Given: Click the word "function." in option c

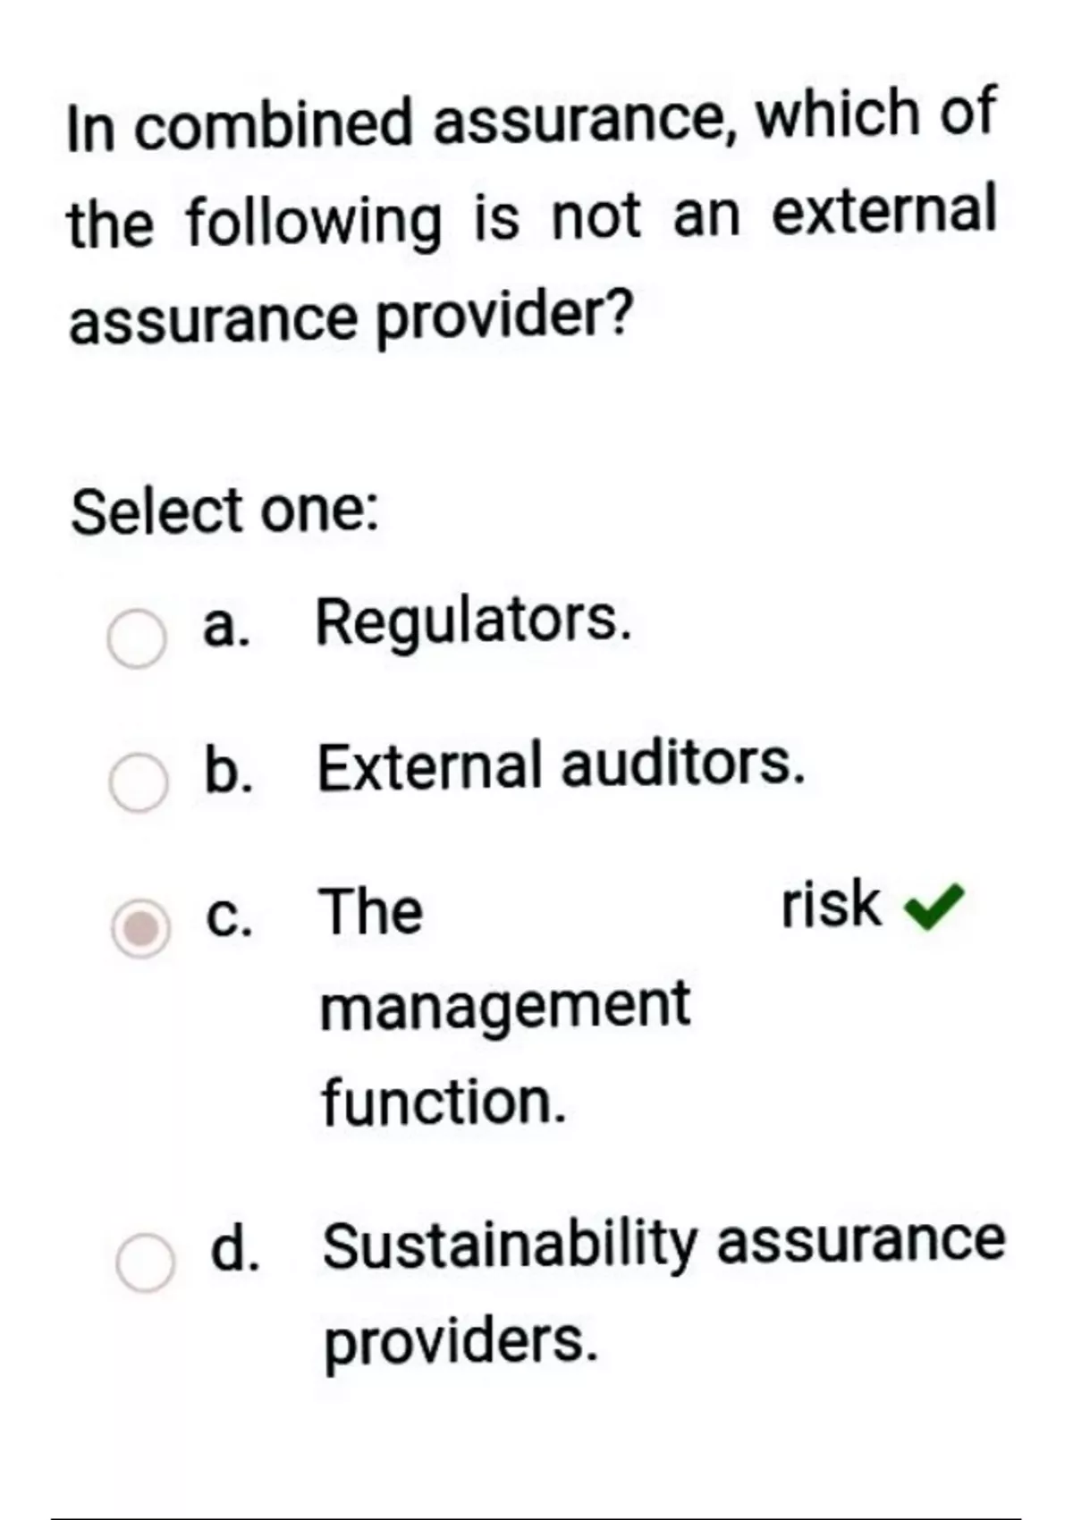Looking at the screenshot, I should click(444, 1102).
